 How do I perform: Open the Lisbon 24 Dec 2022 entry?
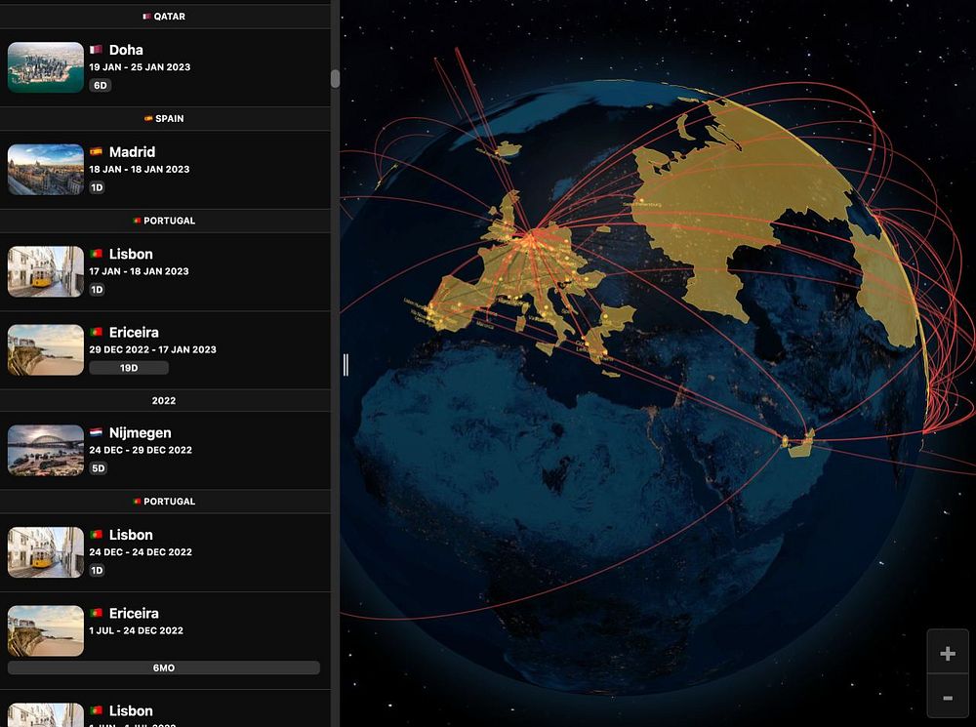click(165, 552)
